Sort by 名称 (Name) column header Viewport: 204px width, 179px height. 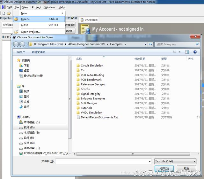(79, 59)
